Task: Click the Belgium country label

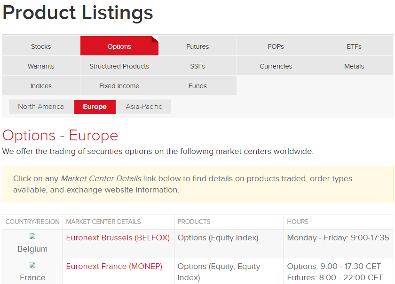Action: (32, 249)
